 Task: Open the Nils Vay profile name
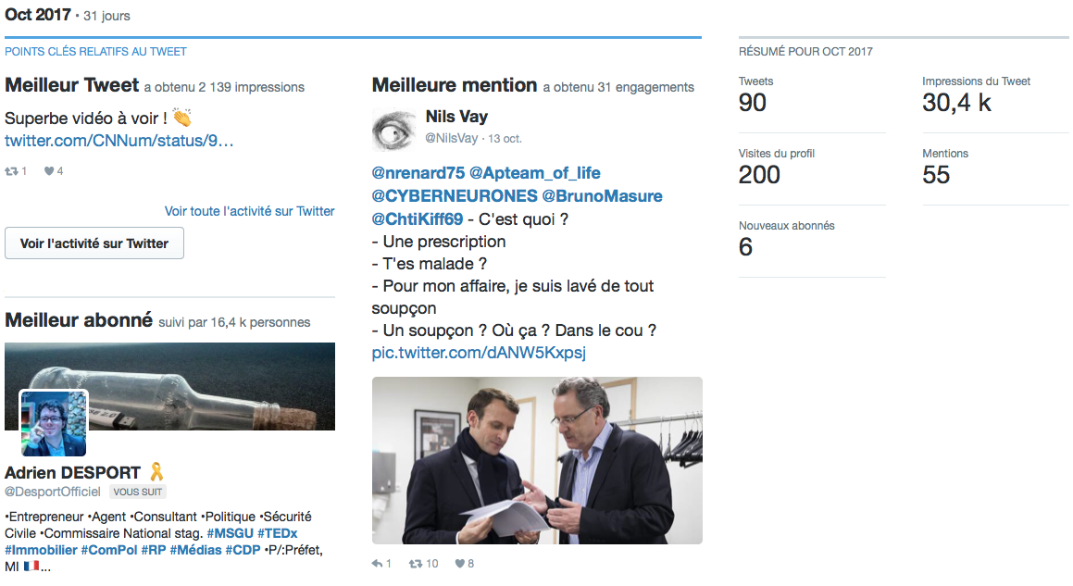pos(456,117)
